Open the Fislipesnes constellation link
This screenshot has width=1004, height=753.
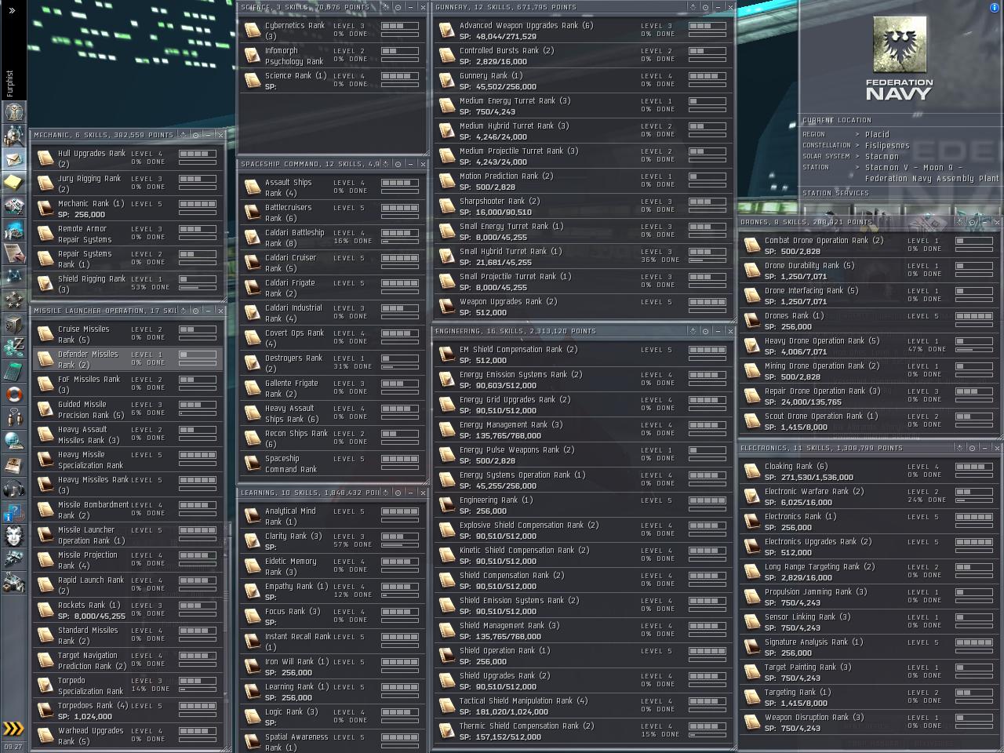click(887, 145)
